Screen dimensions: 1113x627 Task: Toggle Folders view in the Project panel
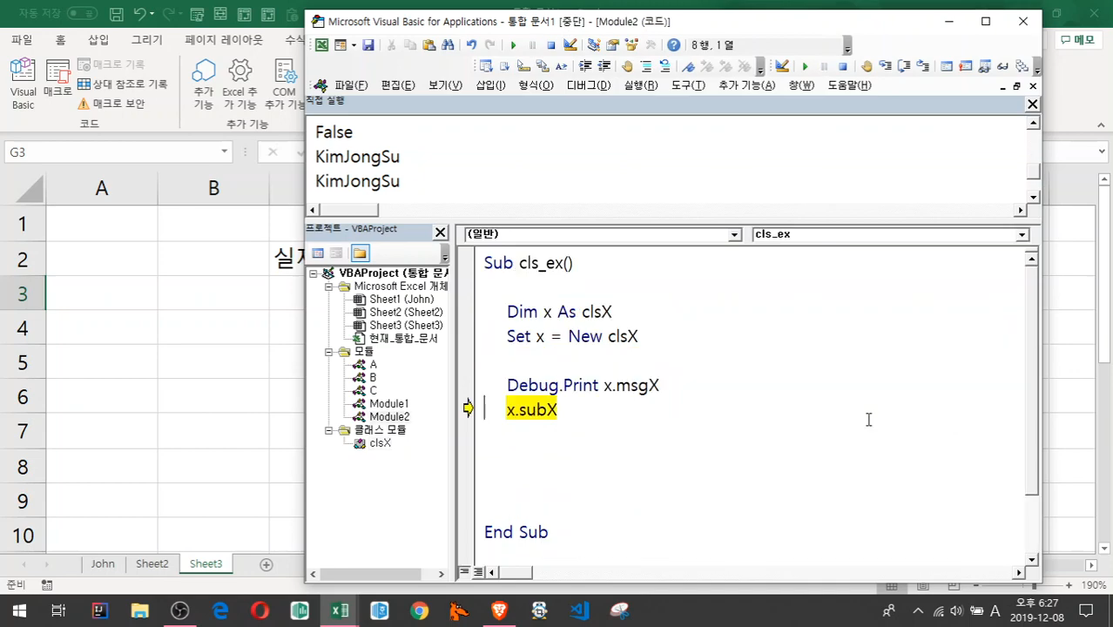coord(361,253)
